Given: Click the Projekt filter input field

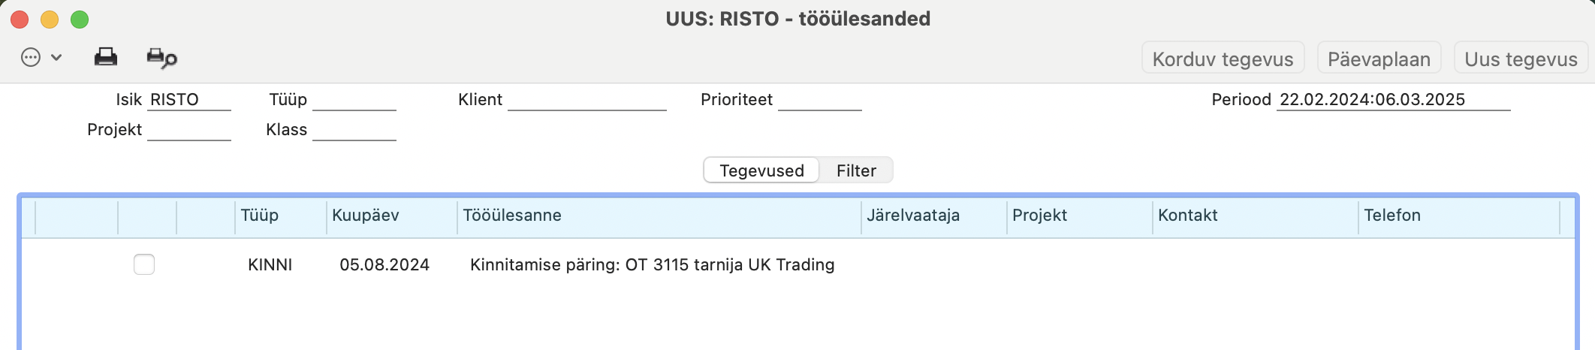Looking at the screenshot, I should (x=189, y=130).
